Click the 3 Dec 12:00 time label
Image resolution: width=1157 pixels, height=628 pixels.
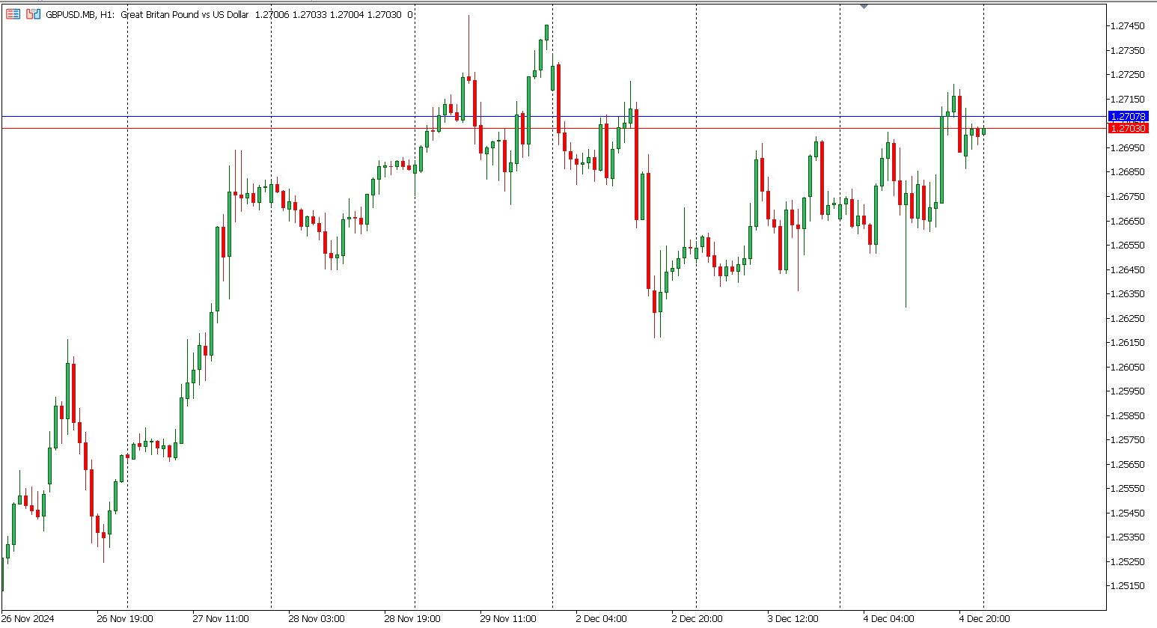tap(793, 618)
